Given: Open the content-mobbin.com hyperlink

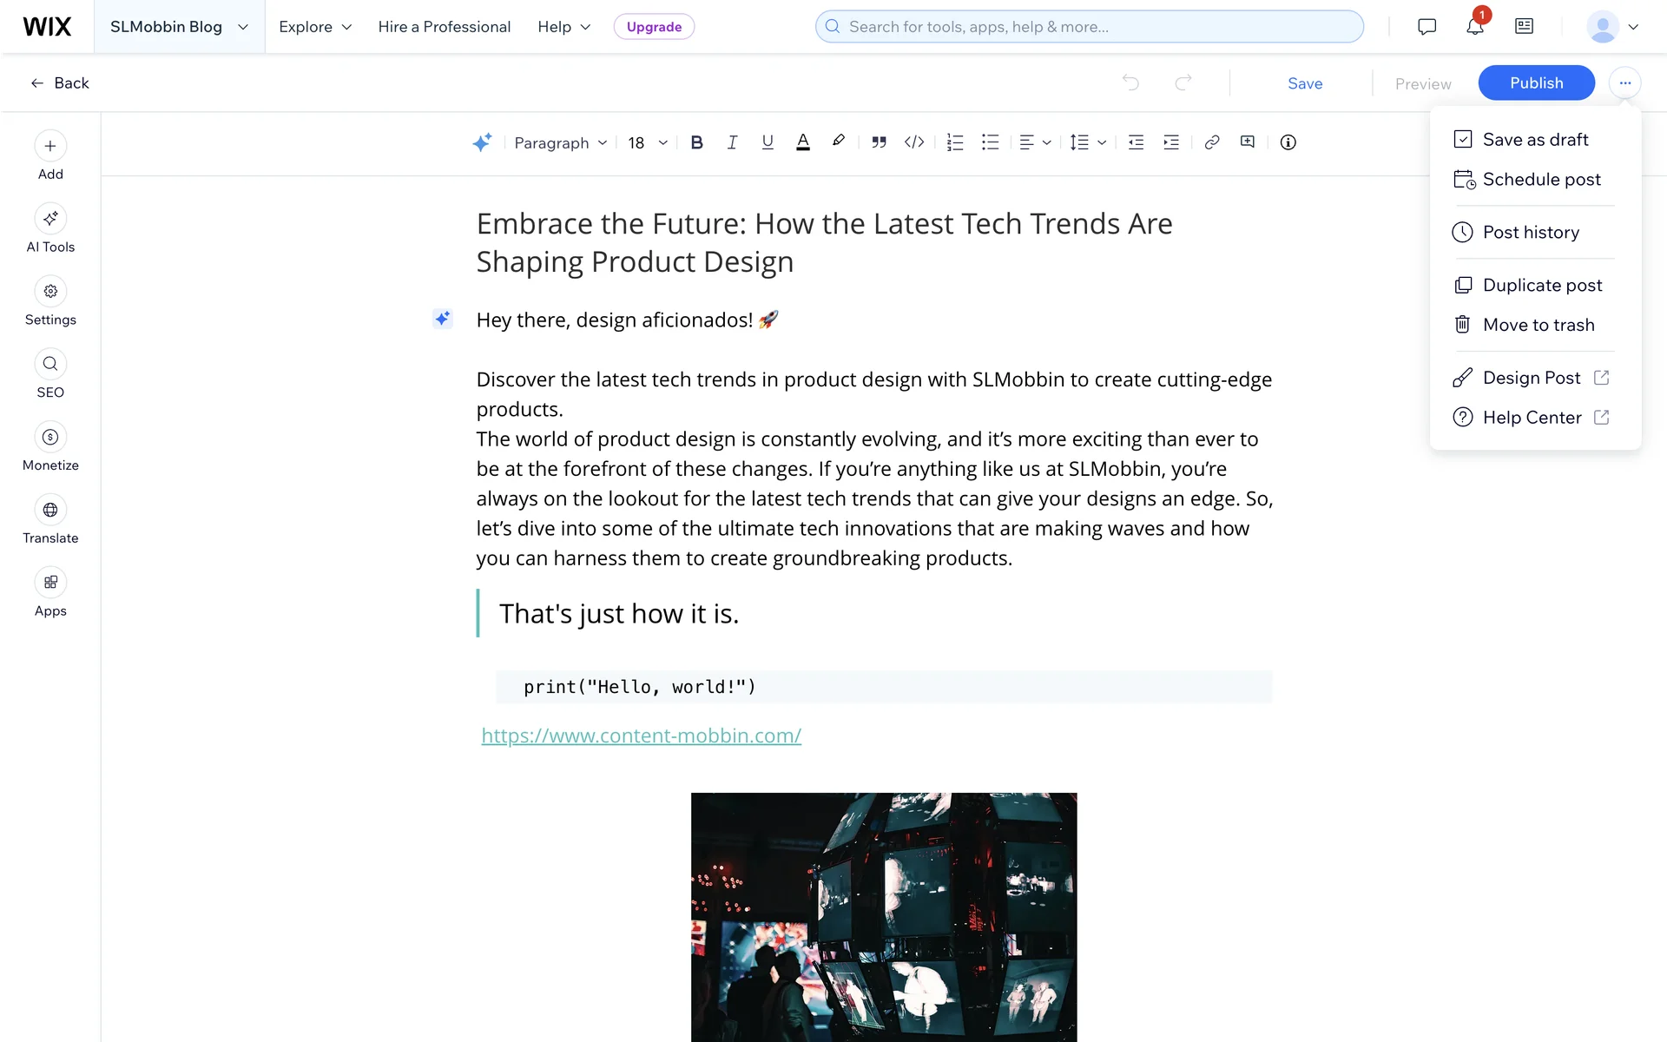Looking at the screenshot, I should [x=641, y=735].
